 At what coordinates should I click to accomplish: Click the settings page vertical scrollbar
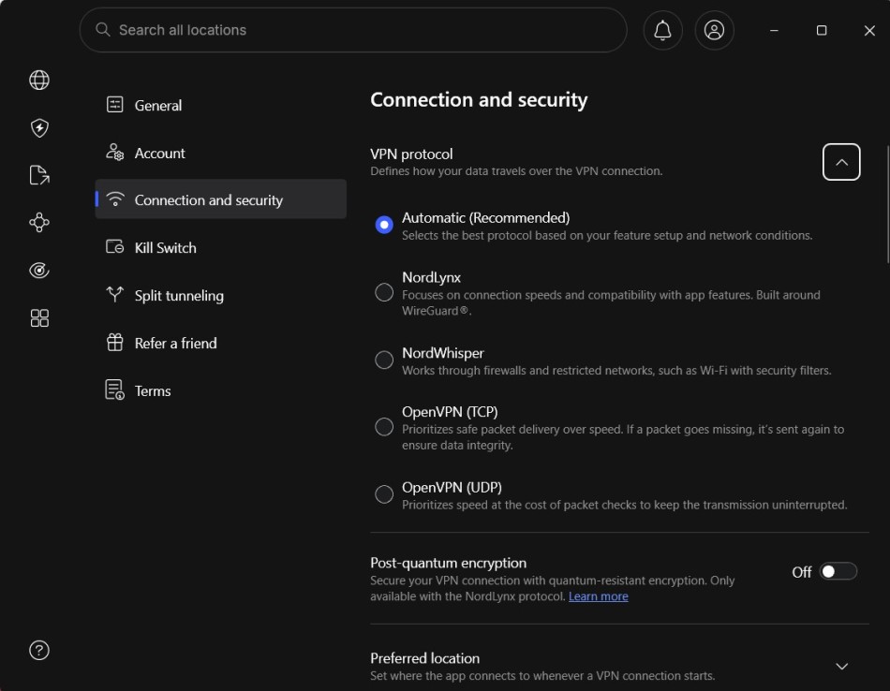[x=888, y=204]
